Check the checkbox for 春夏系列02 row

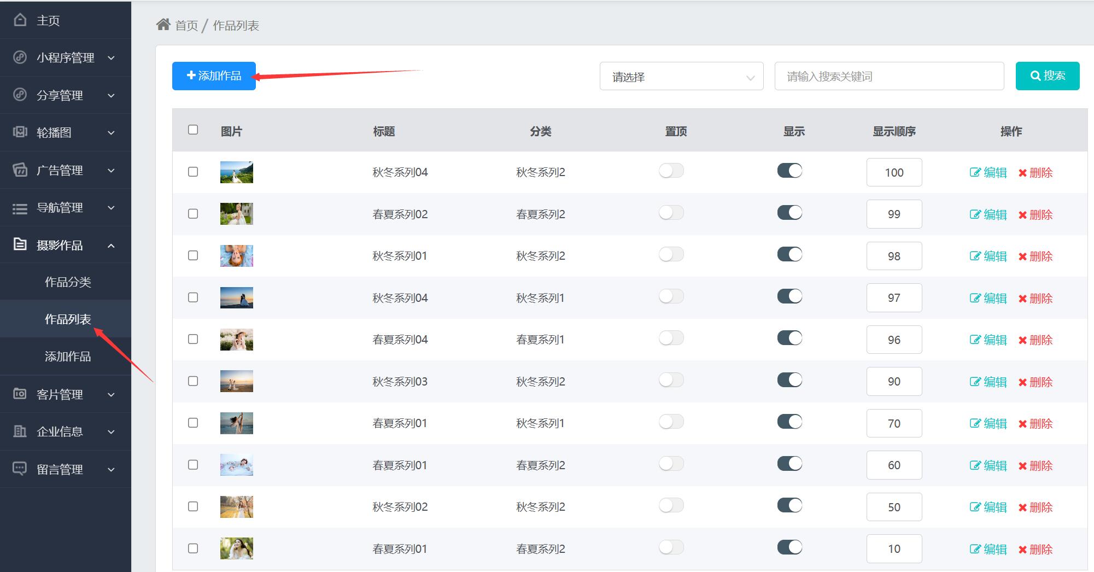point(193,214)
